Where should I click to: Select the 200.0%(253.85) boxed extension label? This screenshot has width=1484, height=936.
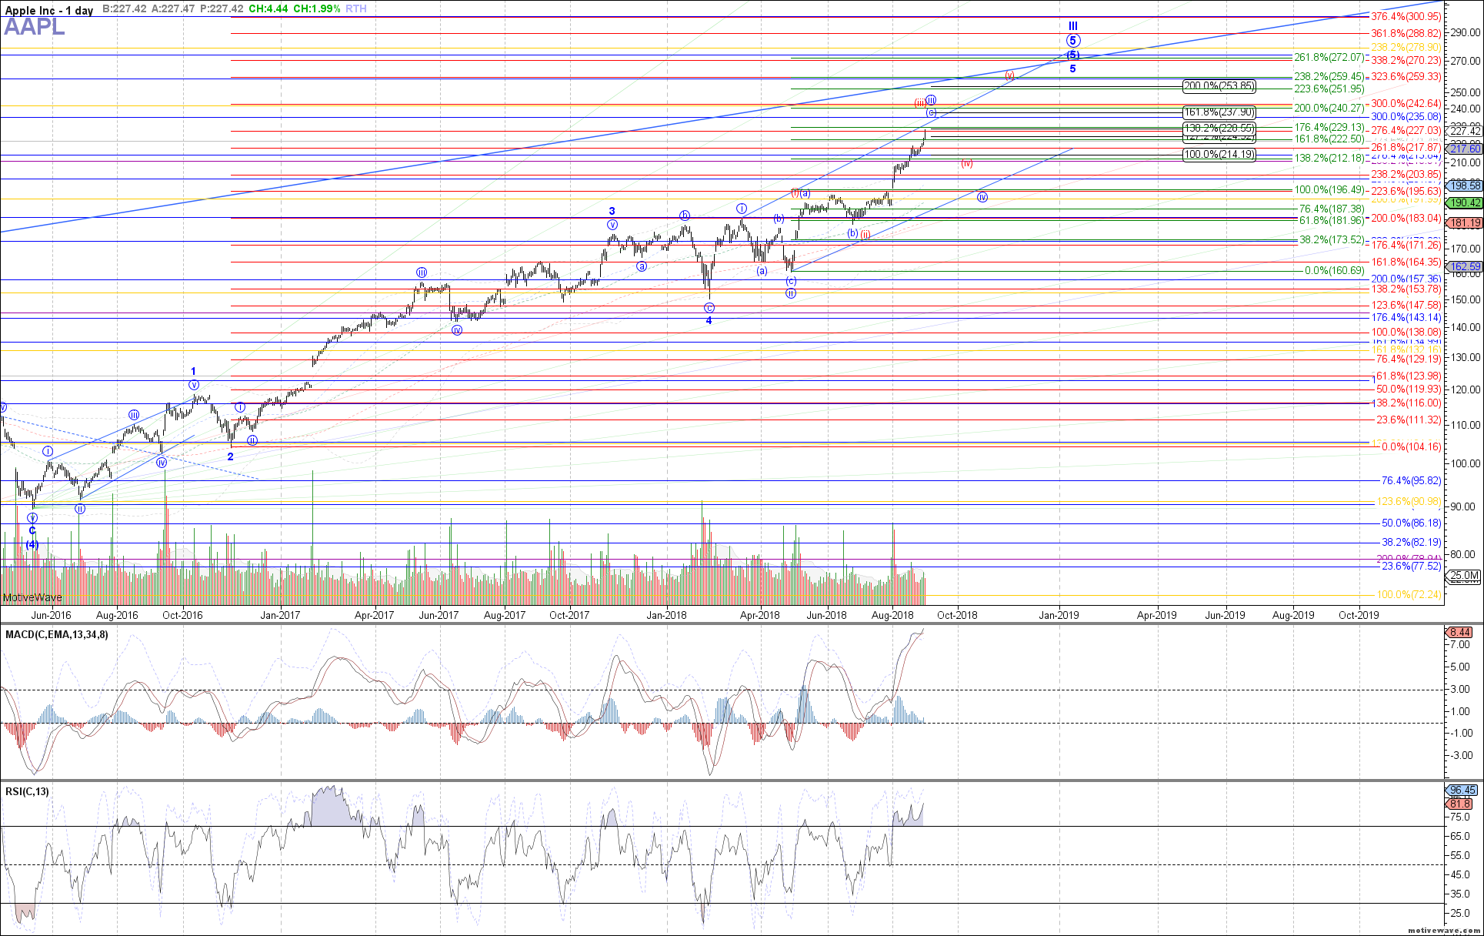[x=1219, y=86]
